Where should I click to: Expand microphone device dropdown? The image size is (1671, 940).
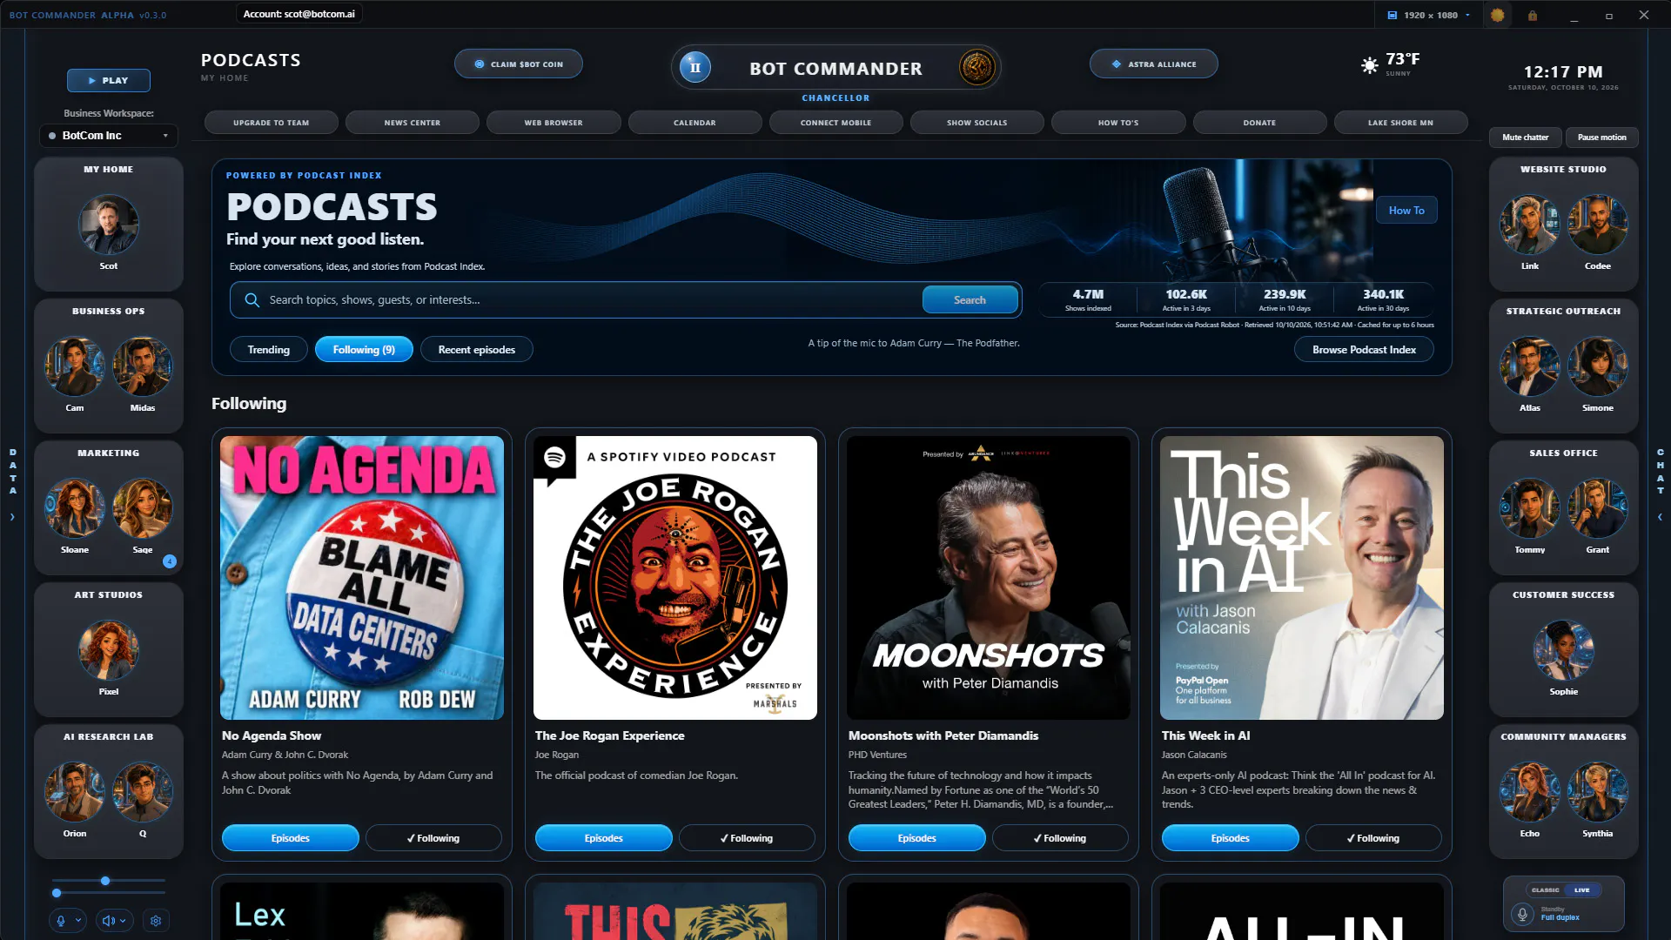[78, 920]
